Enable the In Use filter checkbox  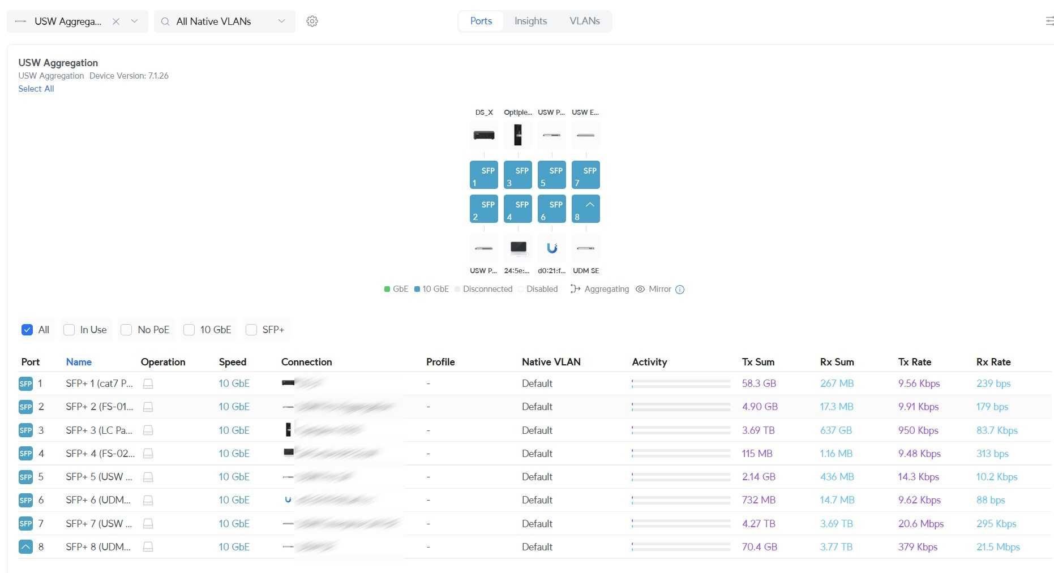point(69,330)
